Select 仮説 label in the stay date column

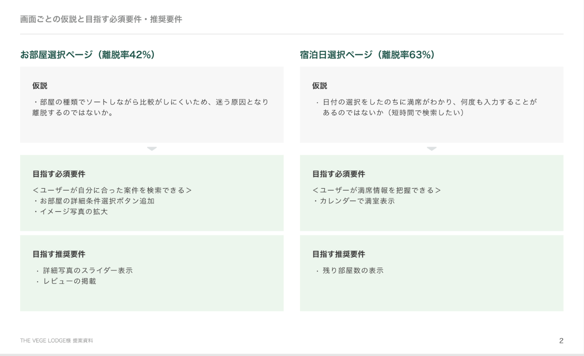point(320,86)
